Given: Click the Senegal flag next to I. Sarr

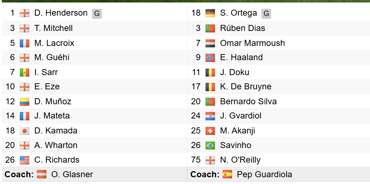Looking at the screenshot, I should [x=25, y=73].
